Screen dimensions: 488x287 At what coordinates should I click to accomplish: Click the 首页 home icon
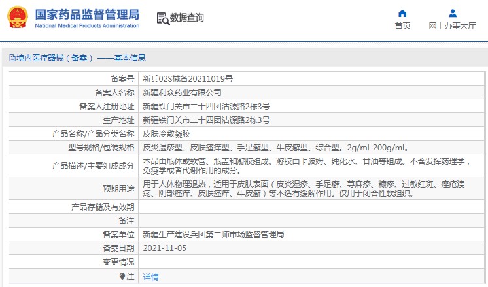pyautogui.click(x=402, y=13)
